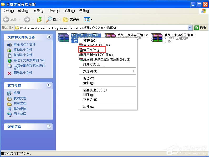Viewport: 209px width, 157px height.
Task: Choose 删除(D) in the context menu
Action: (x=108, y=95)
